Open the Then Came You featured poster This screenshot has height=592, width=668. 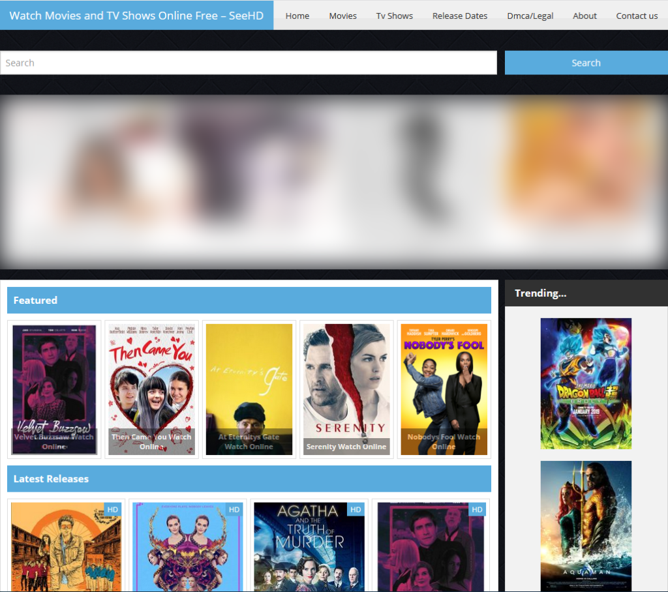[151, 389]
